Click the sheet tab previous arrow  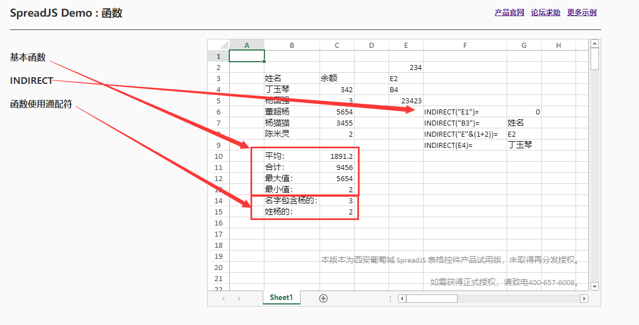pyautogui.click(x=223, y=298)
